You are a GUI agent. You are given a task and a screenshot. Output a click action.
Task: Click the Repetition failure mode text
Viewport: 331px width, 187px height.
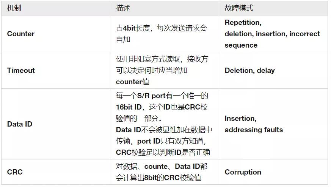tap(243, 22)
